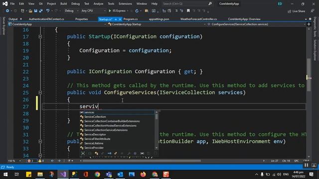Click the IntelliSense list scrollbar down arrow

coord(157,148)
